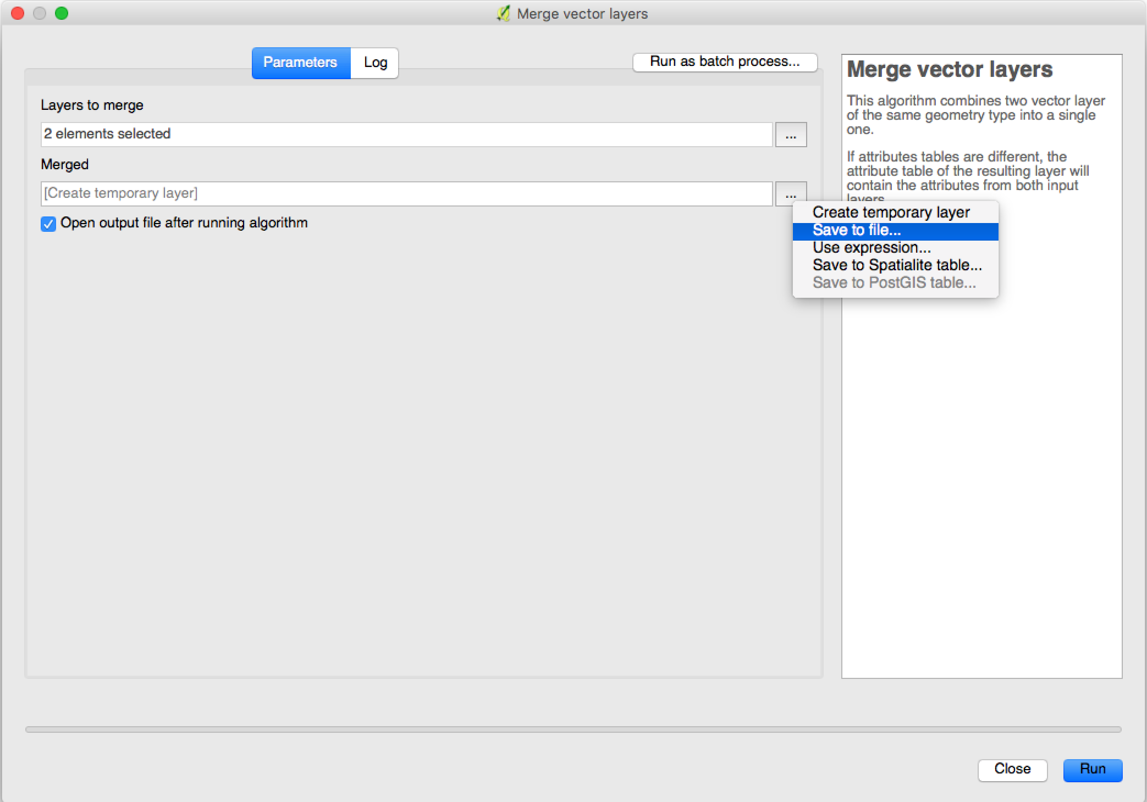Toggle Open output file after running algorithm
This screenshot has height=802, width=1147.
(x=48, y=224)
